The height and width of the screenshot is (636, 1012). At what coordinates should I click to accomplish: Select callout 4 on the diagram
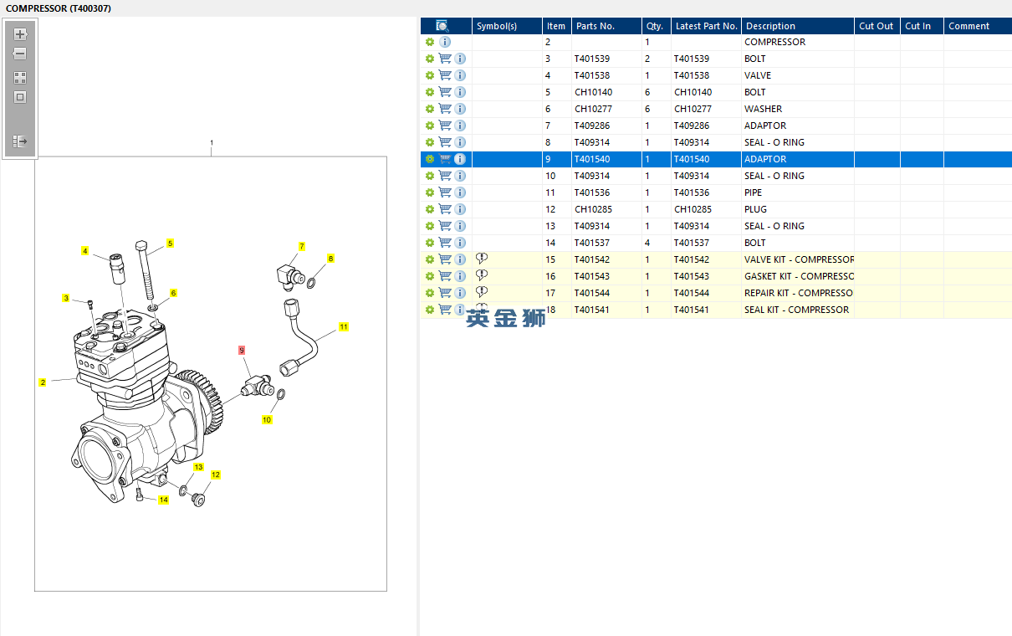[x=84, y=251]
